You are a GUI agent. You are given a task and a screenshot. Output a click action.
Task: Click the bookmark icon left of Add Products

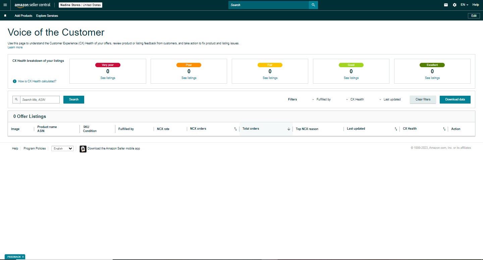5,16
